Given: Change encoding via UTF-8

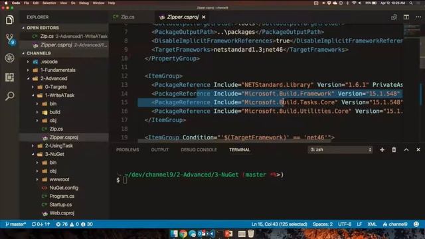Looking at the screenshot, I should [345, 224].
